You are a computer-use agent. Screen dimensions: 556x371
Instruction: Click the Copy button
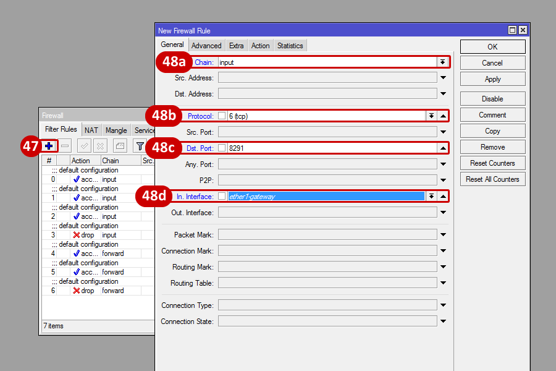pos(492,131)
